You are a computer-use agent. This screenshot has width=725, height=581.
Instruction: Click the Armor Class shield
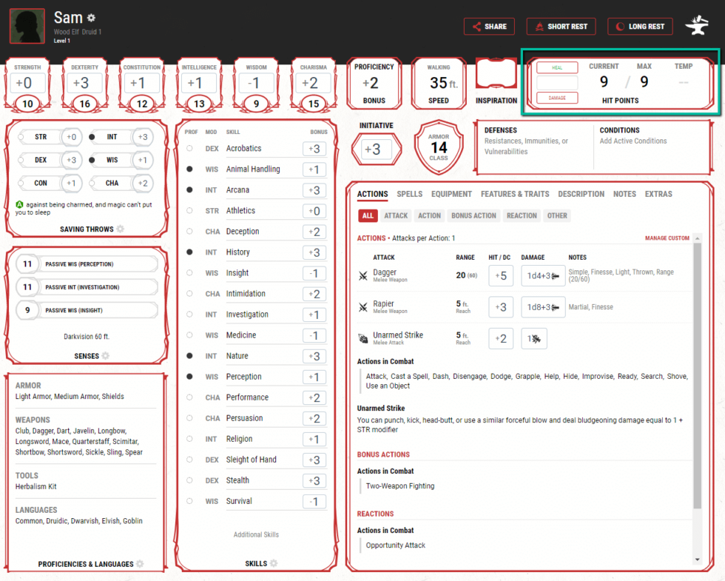[x=439, y=147]
